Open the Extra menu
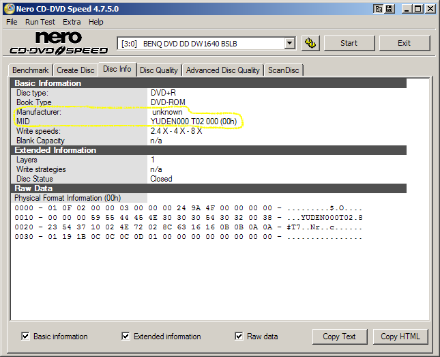The image size is (440, 357). (72, 22)
